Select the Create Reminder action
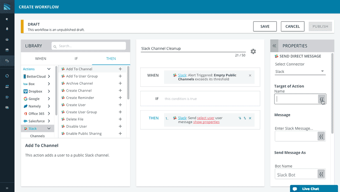The height and width of the screenshot is (192, 340). click(x=80, y=97)
